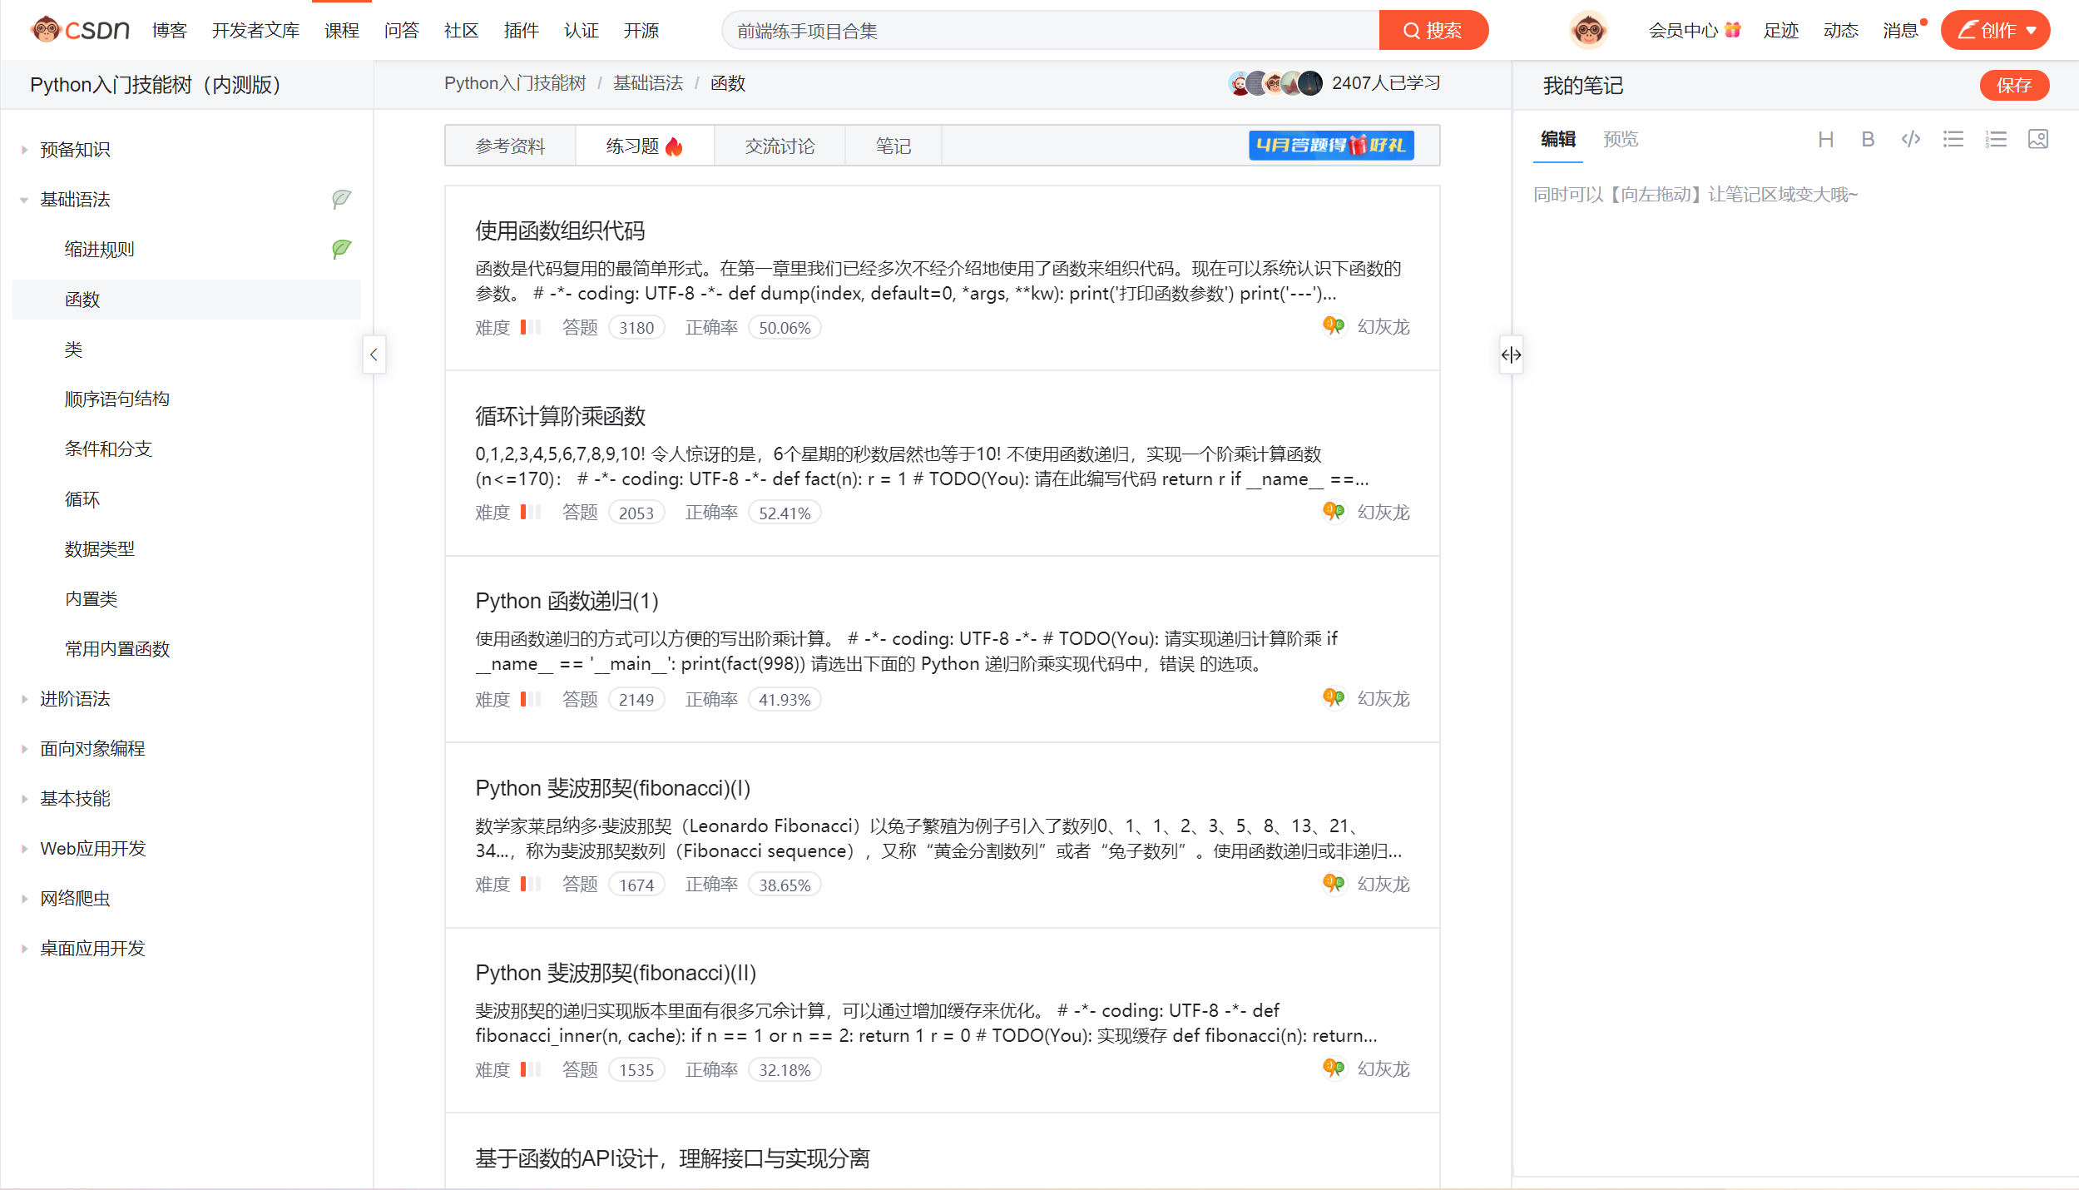Expand the 预备知识 tree section
Viewport: 2079px width, 1190px height.
[24, 150]
